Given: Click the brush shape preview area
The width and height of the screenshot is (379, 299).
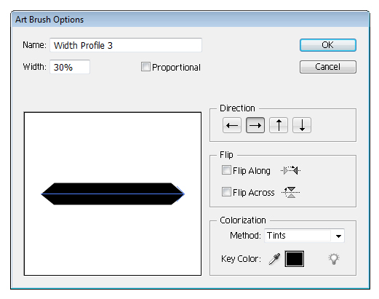Looking at the screenshot, I should click(113, 194).
